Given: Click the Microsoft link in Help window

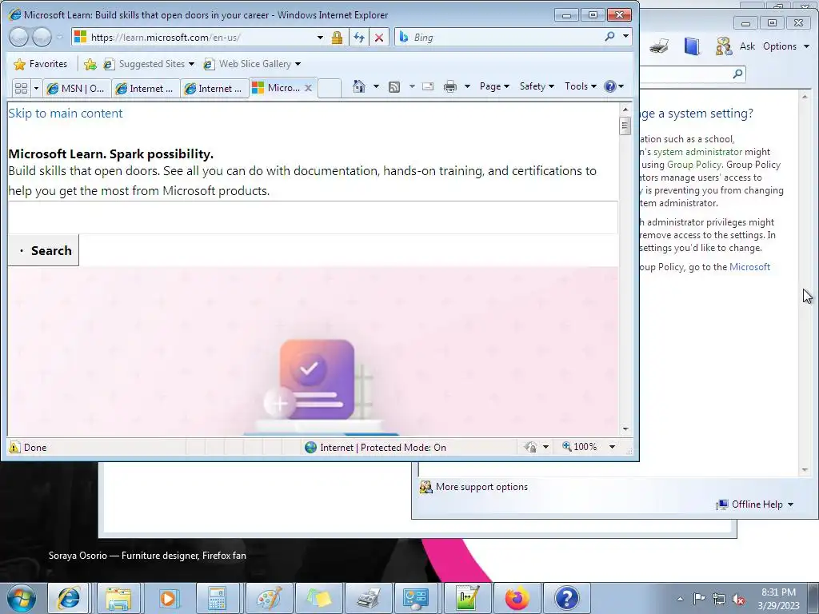Looking at the screenshot, I should point(749,267).
